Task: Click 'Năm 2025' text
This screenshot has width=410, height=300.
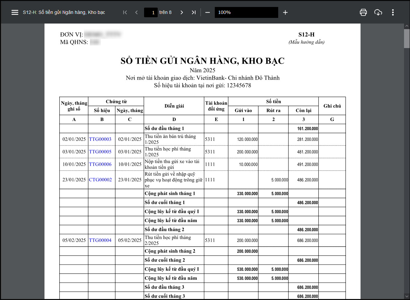Action: coord(203,70)
